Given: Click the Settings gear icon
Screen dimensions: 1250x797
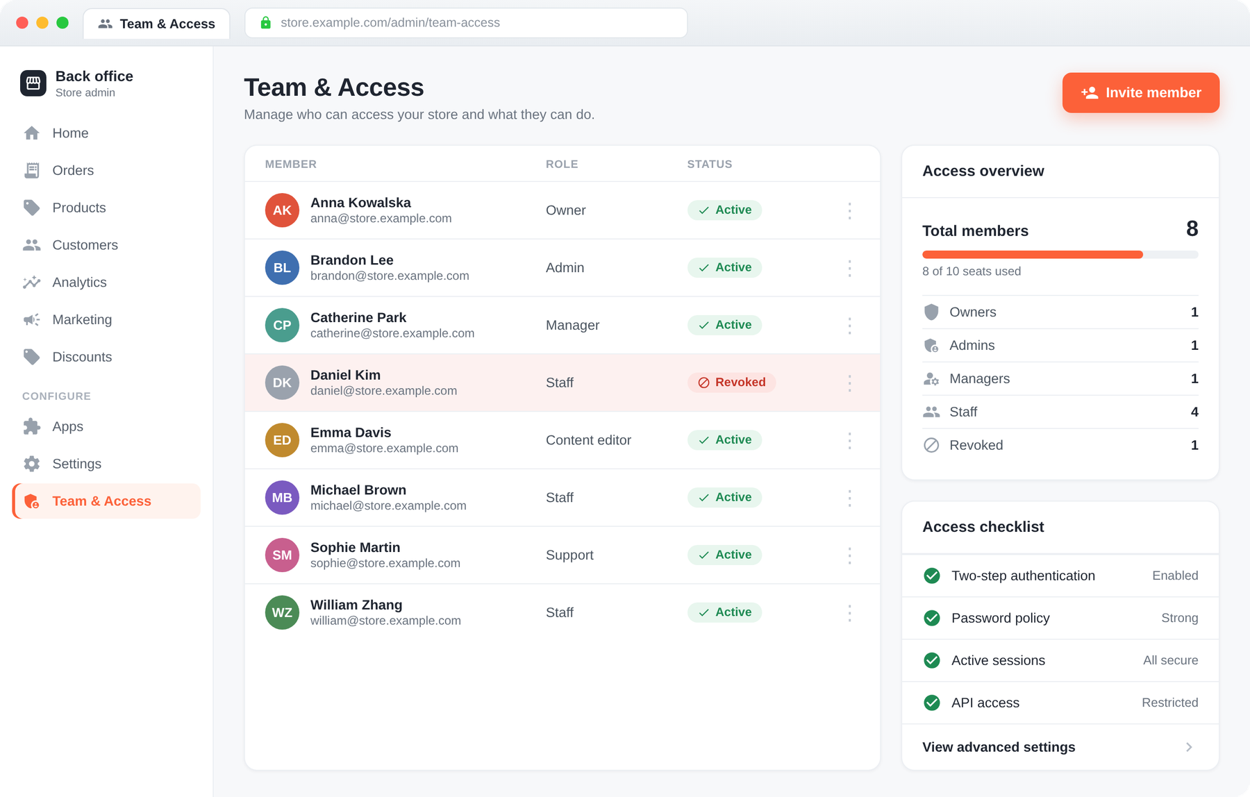Looking at the screenshot, I should click(32, 464).
